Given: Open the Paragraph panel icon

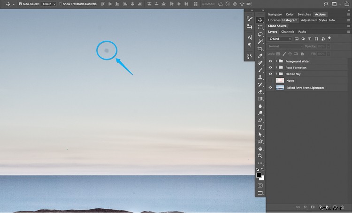Looking at the screenshot, I should coord(249,45).
